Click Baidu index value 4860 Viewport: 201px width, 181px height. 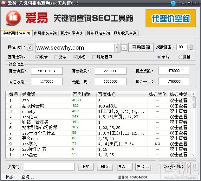point(76,100)
